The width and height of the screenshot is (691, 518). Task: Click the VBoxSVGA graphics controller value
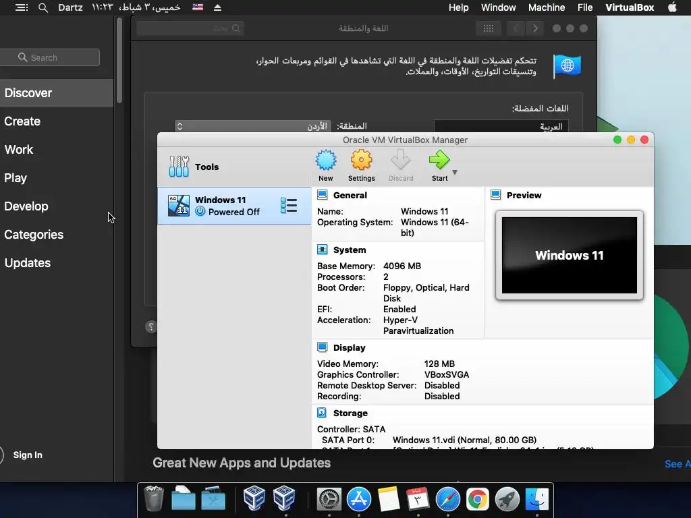tap(447, 374)
